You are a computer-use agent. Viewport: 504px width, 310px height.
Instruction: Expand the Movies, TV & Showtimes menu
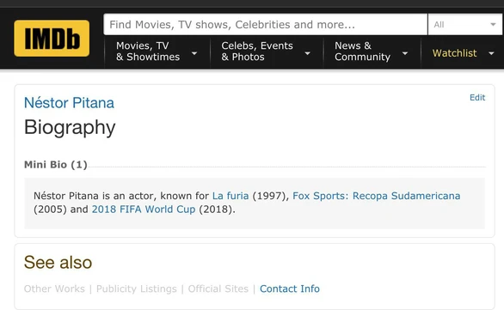tap(157, 52)
